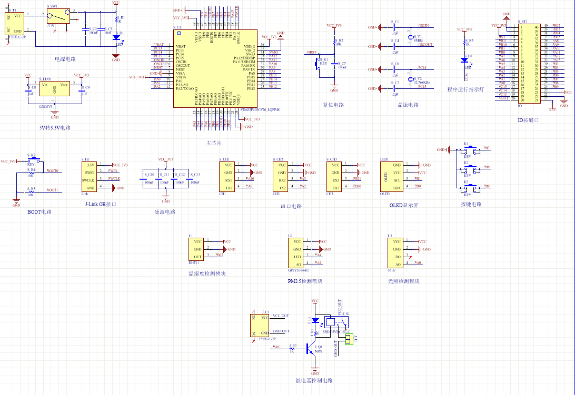
Task: Select key K3 in the button circuit
Action: [x=471, y=188]
